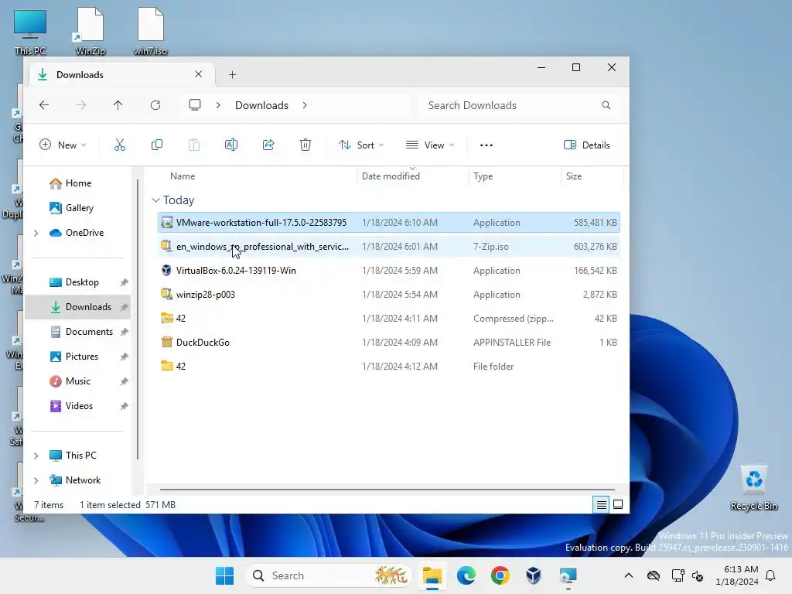
Task: Select en_windows professional 7-Zip.iso file
Action: pos(388,247)
